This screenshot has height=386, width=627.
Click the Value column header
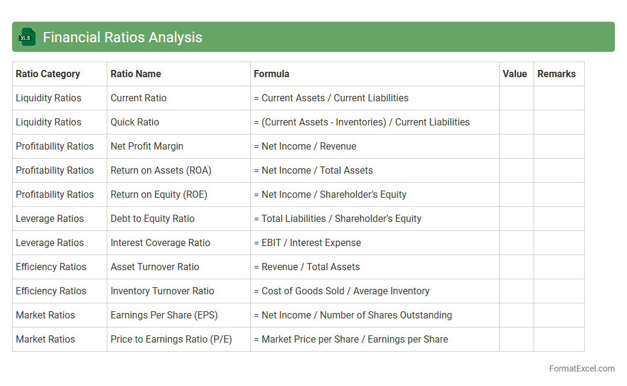pyautogui.click(x=515, y=74)
